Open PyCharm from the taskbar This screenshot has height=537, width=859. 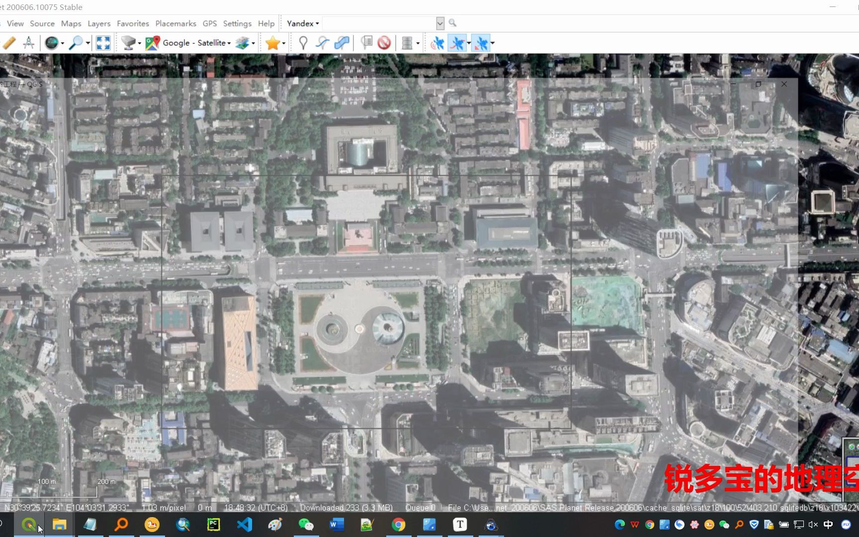pyautogui.click(x=214, y=525)
